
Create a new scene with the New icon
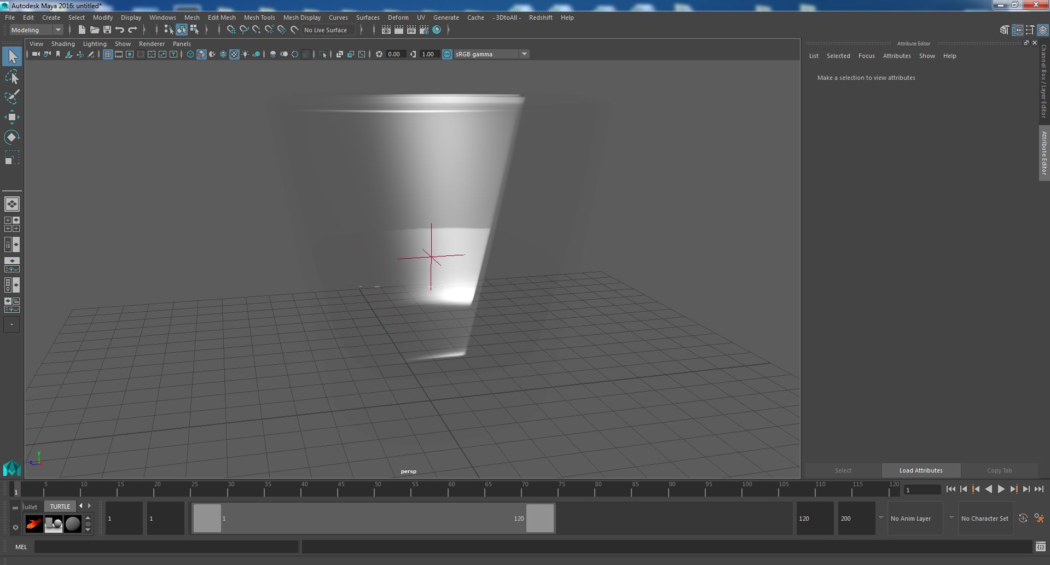coord(82,30)
